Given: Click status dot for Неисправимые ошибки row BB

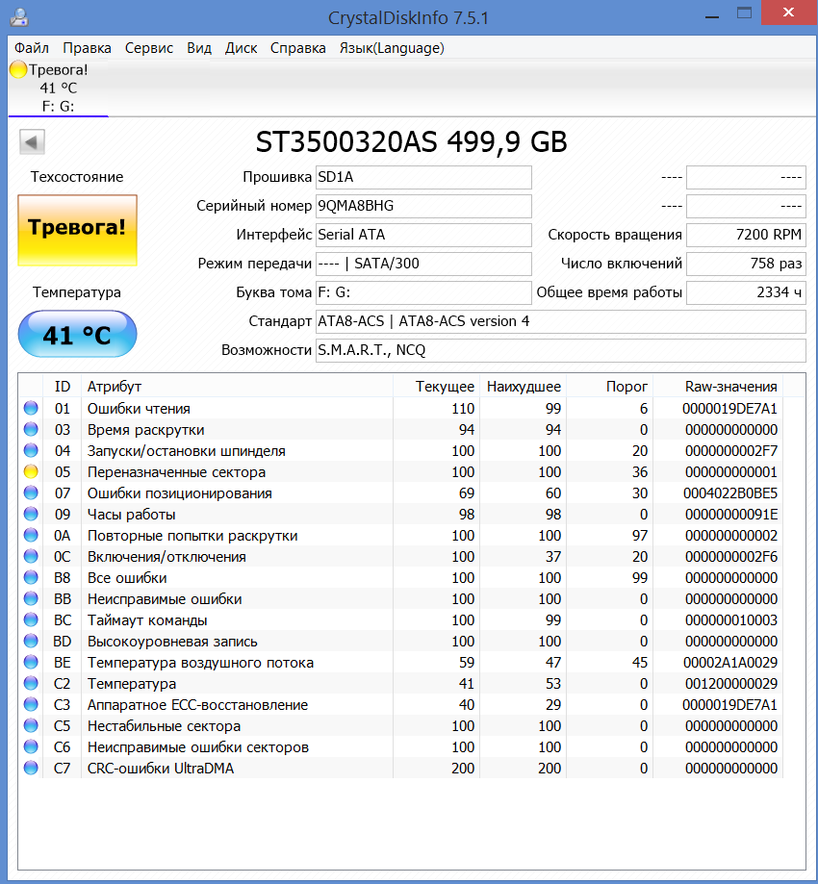Looking at the screenshot, I should click(31, 598).
